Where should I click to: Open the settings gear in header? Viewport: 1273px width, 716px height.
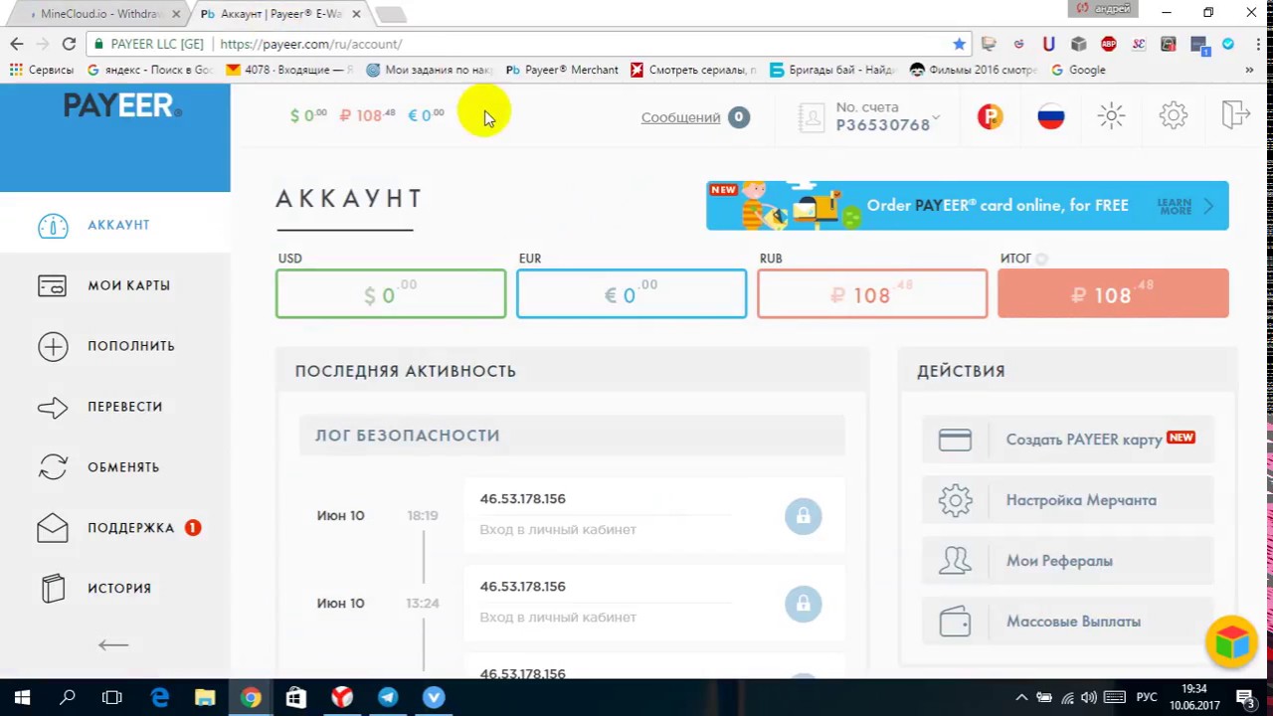coord(1174,115)
